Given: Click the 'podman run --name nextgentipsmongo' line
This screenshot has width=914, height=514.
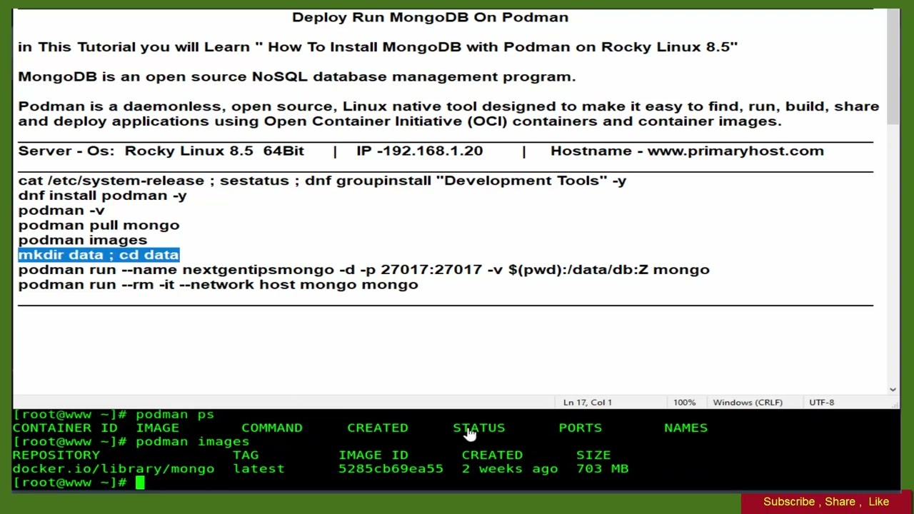Looking at the screenshot, I should (x=363, y=270).
